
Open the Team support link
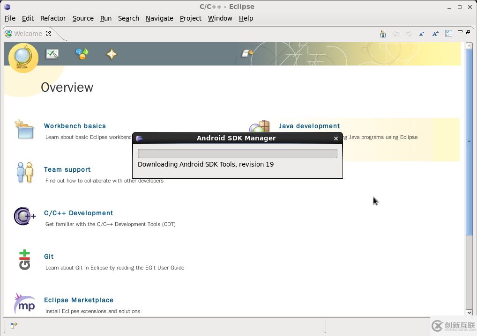pos(67,169)
